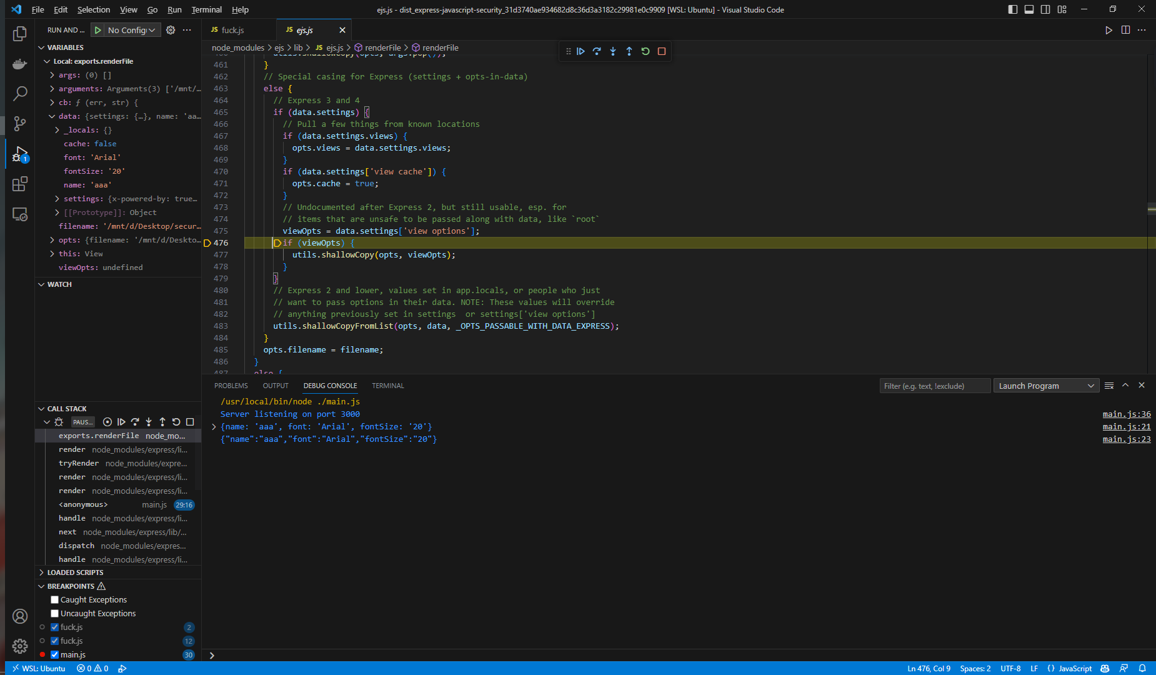This screenshot has width=1156, height=675.
Task: Click Stop in floating debug toolbar
Action: tap(662, 51)
